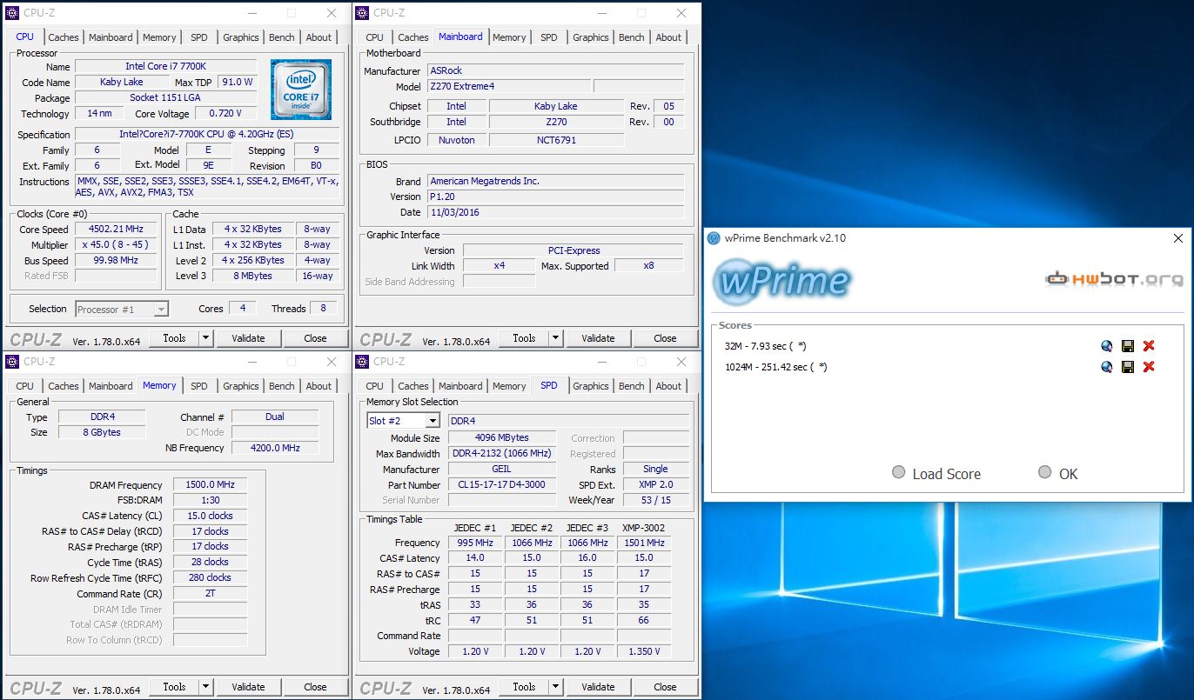The width and height of the screenshot is (1194, 700).
Task: Click Tools button in the Mainboard window
Action: point(524,338)
